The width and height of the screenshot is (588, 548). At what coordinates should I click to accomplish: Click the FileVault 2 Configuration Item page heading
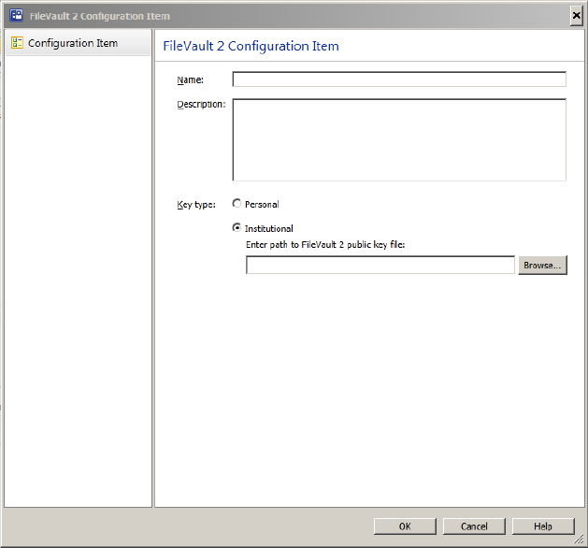pyautogui.click(x=251, y=46)
